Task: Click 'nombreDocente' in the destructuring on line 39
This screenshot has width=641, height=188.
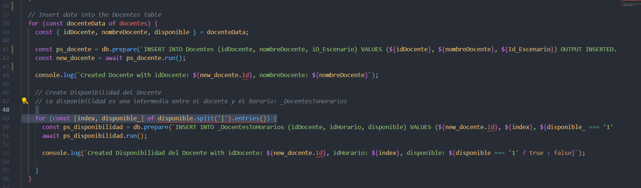Action: [x=125, y=32]
